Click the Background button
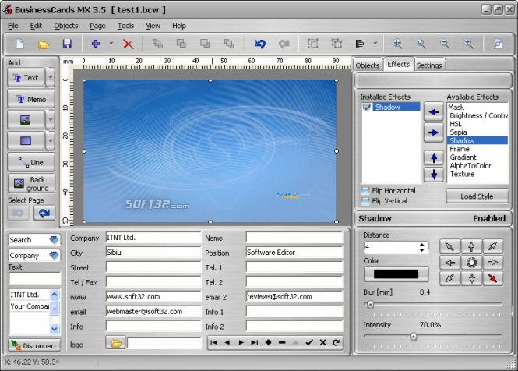Viewport: 518px width, 371px height. (31, 183)
